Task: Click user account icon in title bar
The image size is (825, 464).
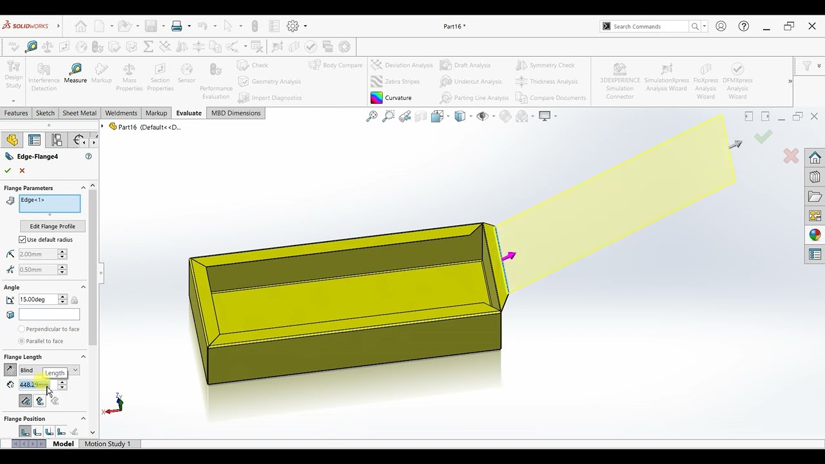Action: 721,26
